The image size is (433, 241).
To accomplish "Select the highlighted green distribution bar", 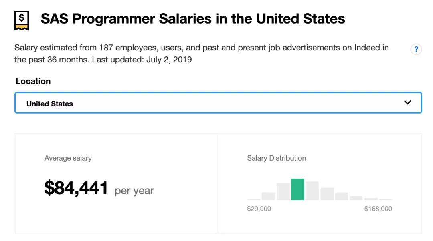I will pyautogui.click(x=297, y=189).
